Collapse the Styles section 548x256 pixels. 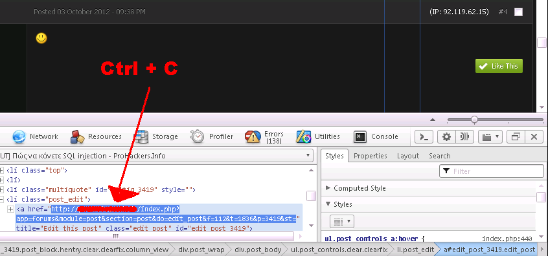coord(339,204)
